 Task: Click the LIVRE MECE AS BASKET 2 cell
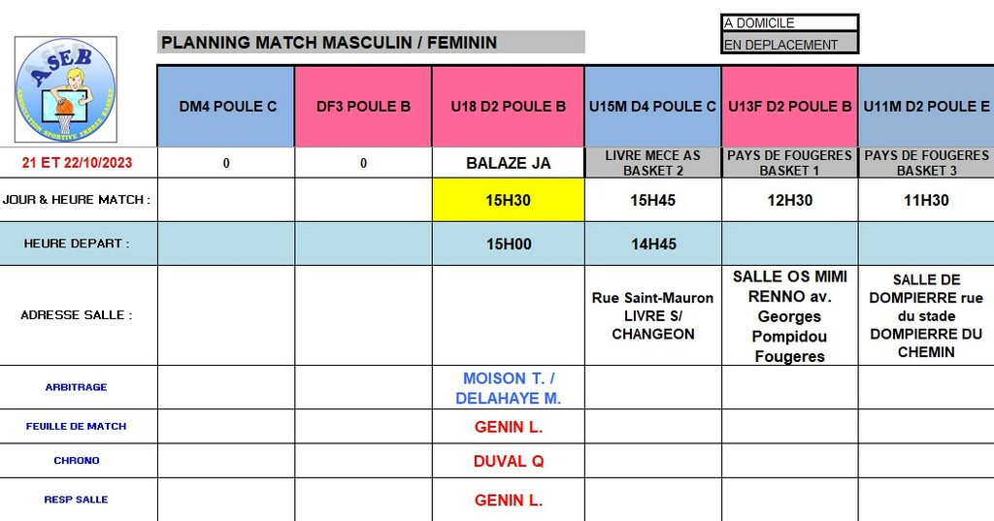652,163
